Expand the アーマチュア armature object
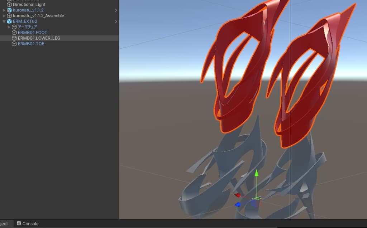The width and height of the screenshot is (367, 228). [x=9, y=27]
